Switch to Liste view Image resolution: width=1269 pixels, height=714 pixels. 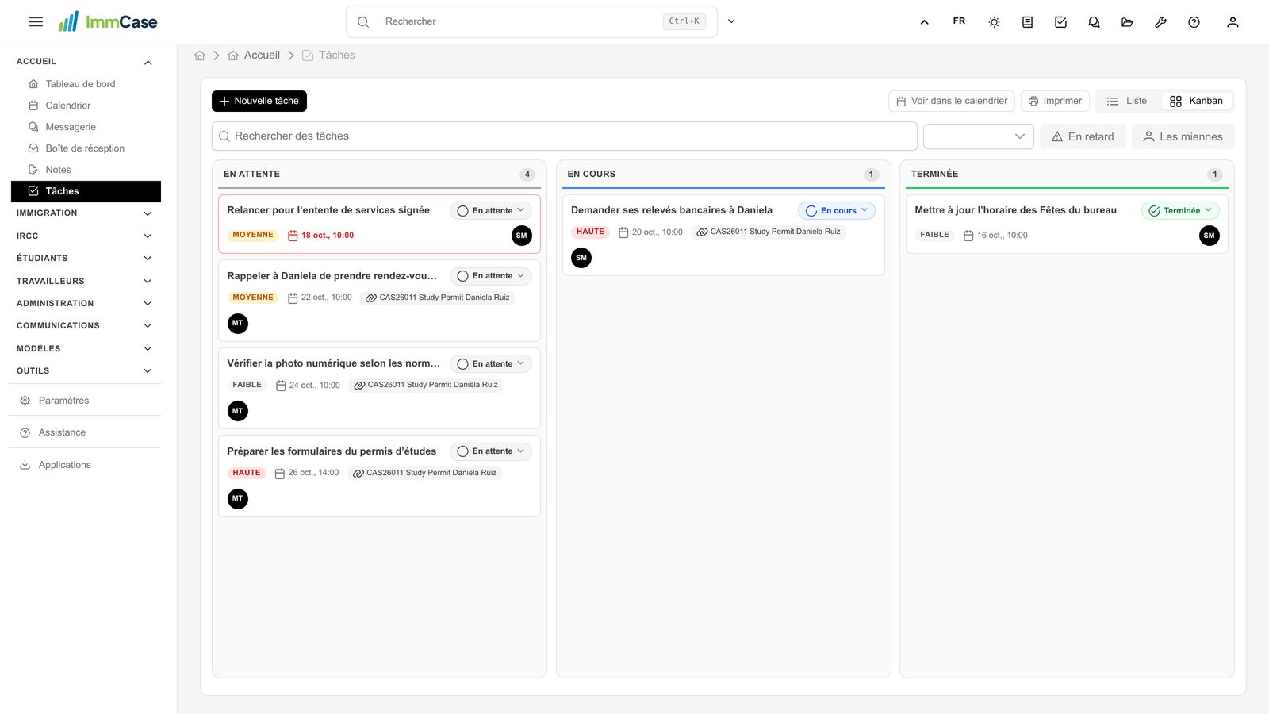1126,101
